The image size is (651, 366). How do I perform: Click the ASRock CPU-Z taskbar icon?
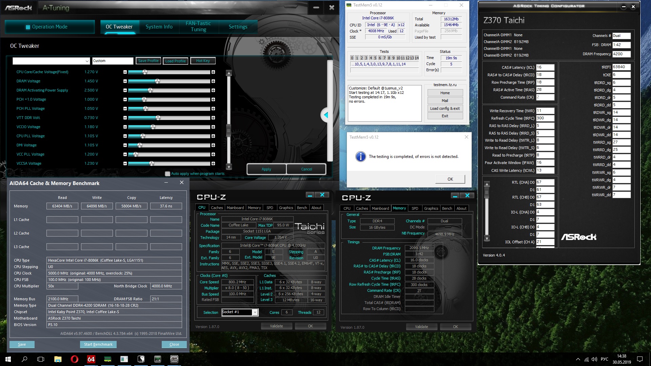click(x=174, y=359)
